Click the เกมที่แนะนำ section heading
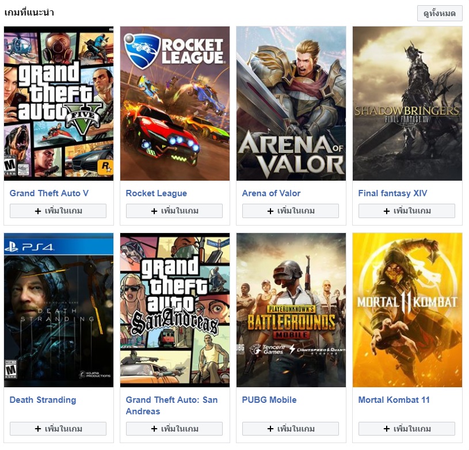 [x=29, y=13]
